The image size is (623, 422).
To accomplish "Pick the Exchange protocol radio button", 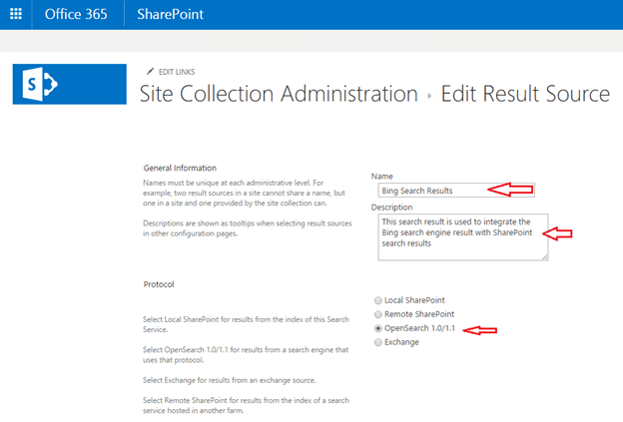I will coord(376,342).
